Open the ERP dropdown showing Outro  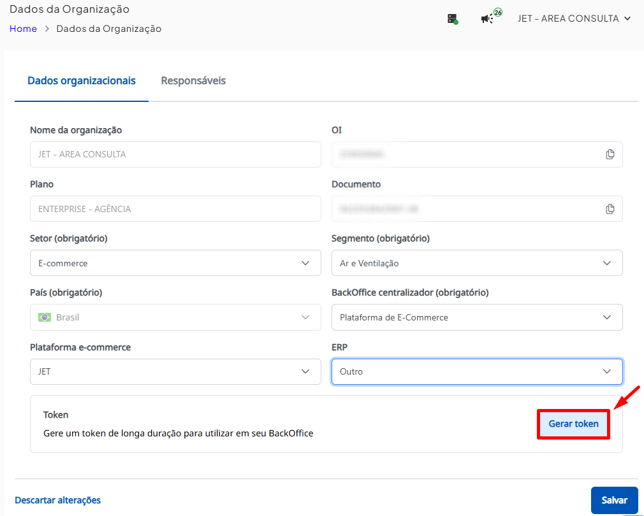(x=477, y=371)
